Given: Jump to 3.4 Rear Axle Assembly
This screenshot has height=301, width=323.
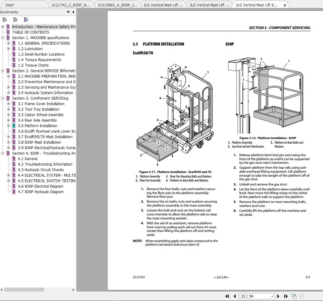Looking at the screenshot, I should [37, 120].
